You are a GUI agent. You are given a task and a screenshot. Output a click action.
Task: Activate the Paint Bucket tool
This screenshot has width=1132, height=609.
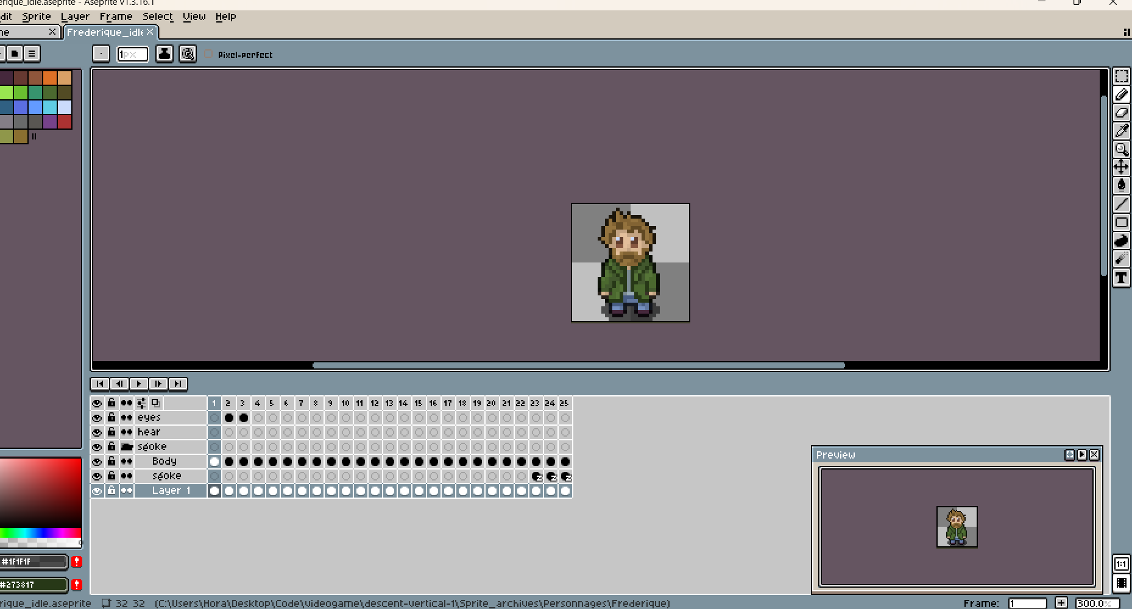pyautogui.click(x=1121, y=185)
